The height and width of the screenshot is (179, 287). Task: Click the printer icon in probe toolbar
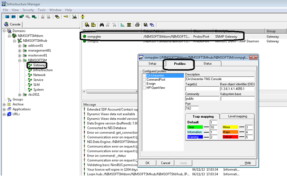click(x=138, y=25)
